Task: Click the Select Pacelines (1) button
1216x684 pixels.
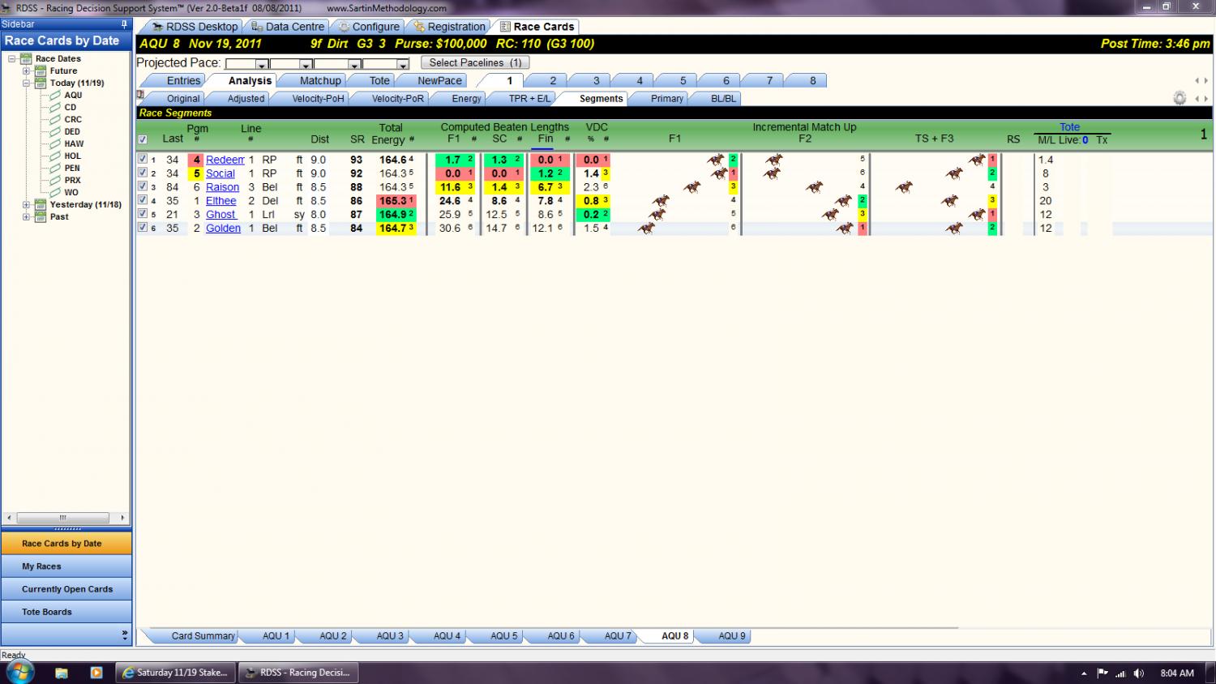Action: pyautogui.click(x=475, y=62)
